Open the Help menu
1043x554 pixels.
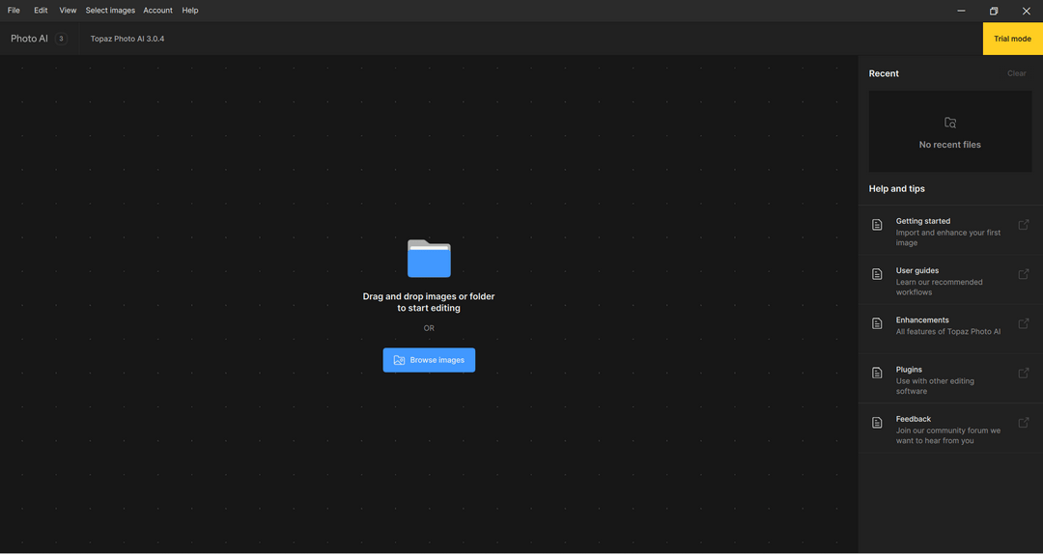pyautogui.click(x=190, y=11)
